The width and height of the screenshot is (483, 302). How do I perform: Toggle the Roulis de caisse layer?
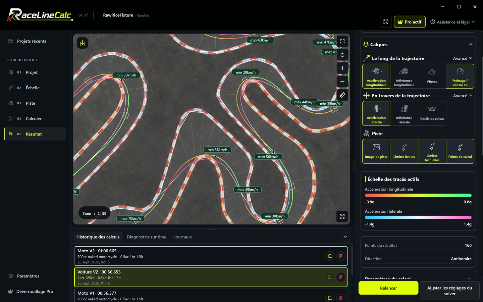click(432, 113)
